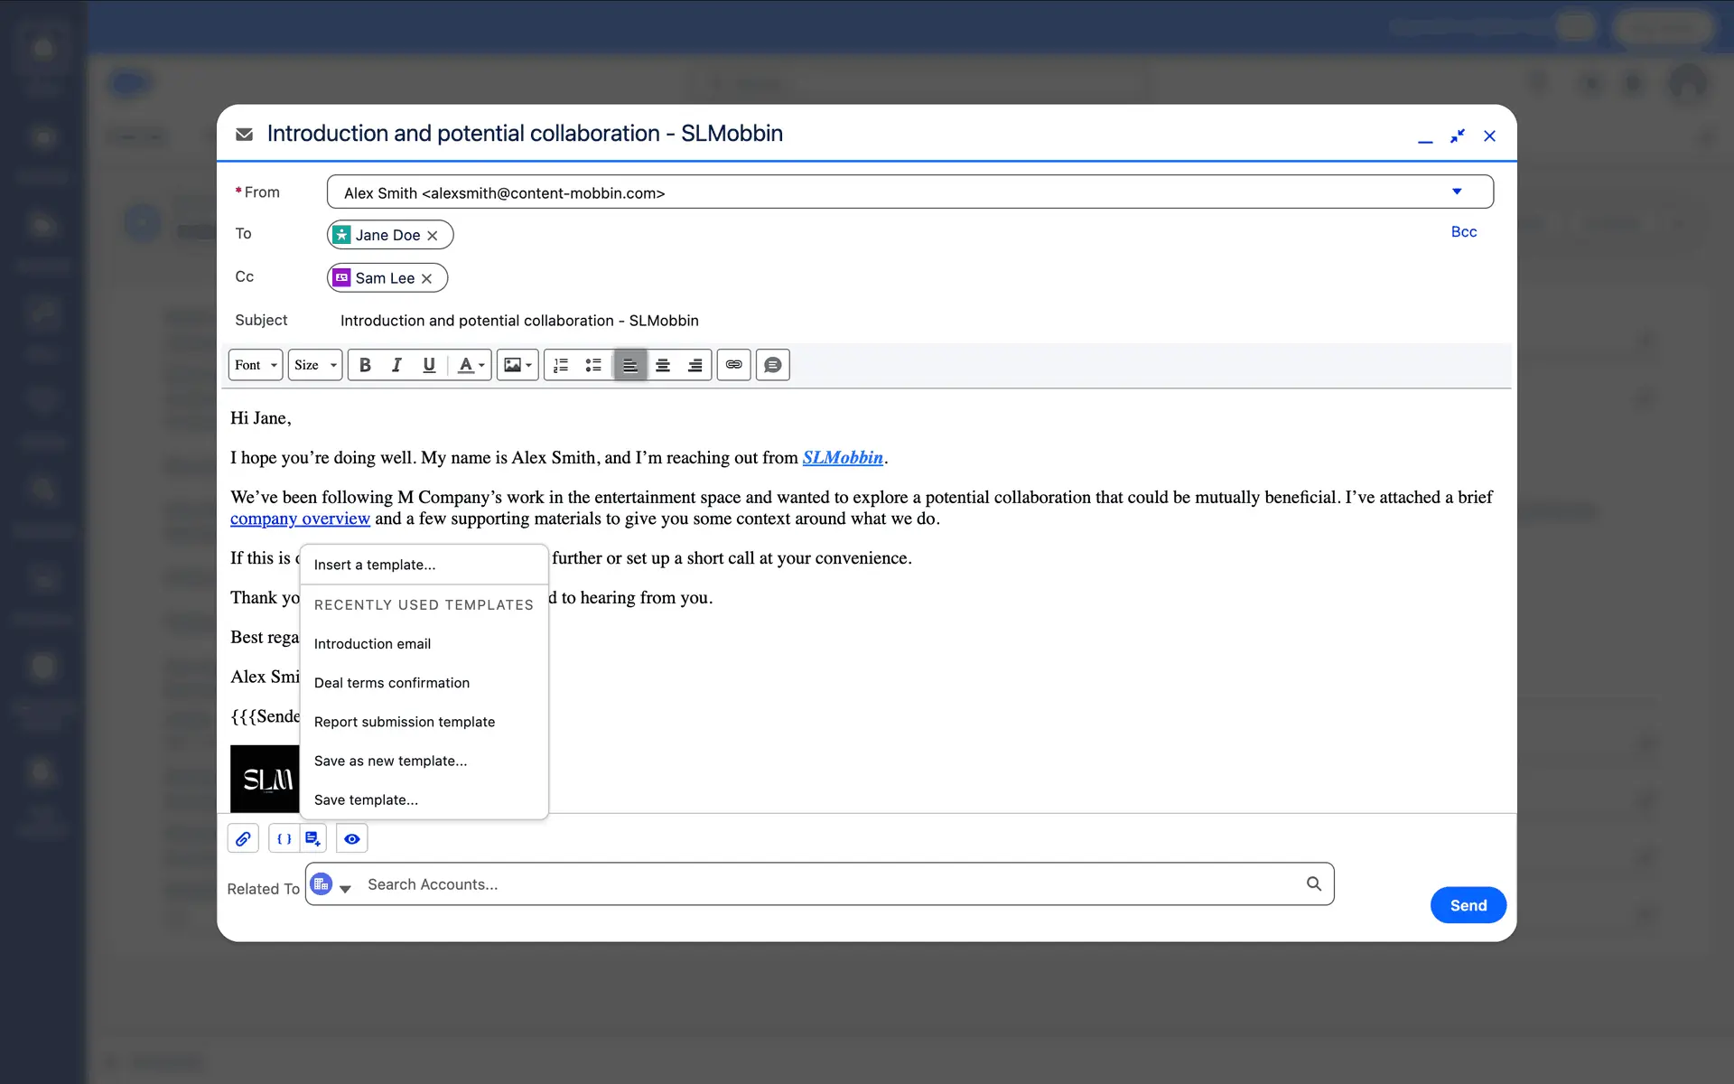The image size is (1734, 1084).
Task: Open the Size dropdown
Action: (314, 365)
